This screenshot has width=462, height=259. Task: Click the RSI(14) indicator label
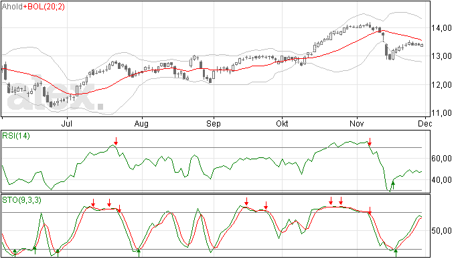pos(16,136)
